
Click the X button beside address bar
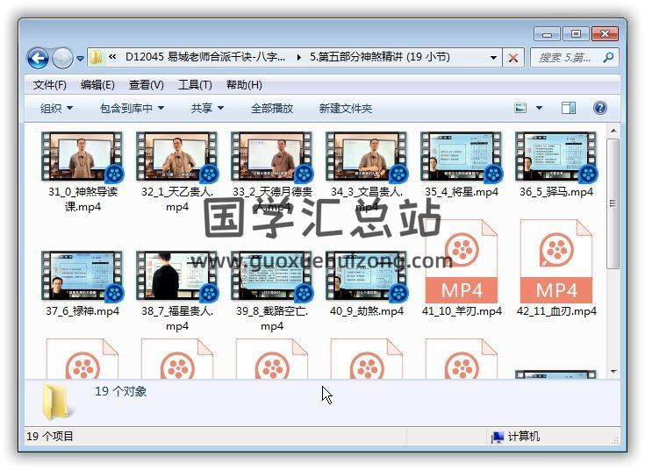click(513, 58)
